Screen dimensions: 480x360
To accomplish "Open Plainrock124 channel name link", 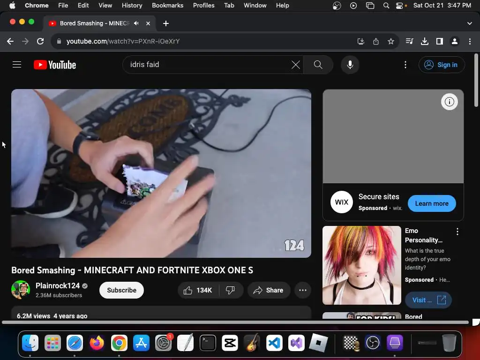I will 58,285.
